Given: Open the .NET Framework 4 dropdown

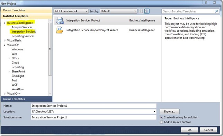Looking at the screenshot, I should pyautogui.click(x=71, y=11).
